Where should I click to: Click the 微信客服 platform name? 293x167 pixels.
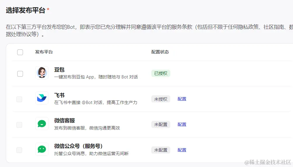pyautogui.click(x=64, y=121)
